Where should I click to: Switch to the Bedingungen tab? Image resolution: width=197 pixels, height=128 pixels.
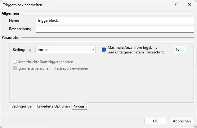click(22, 106)
